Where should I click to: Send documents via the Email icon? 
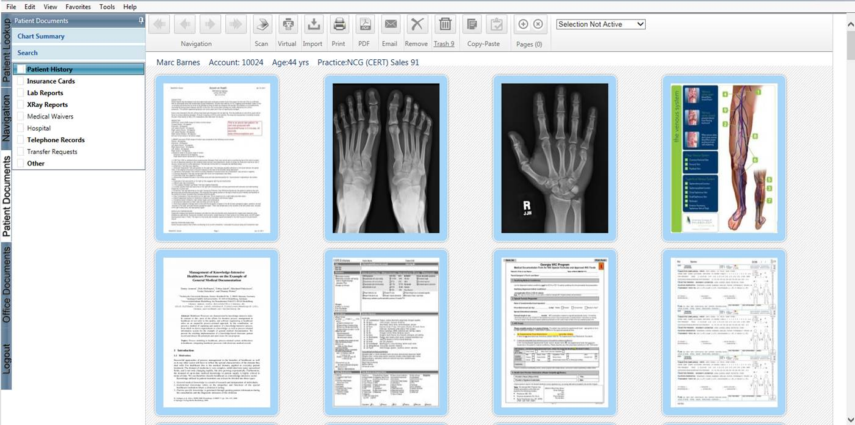[x=391, y=24]
